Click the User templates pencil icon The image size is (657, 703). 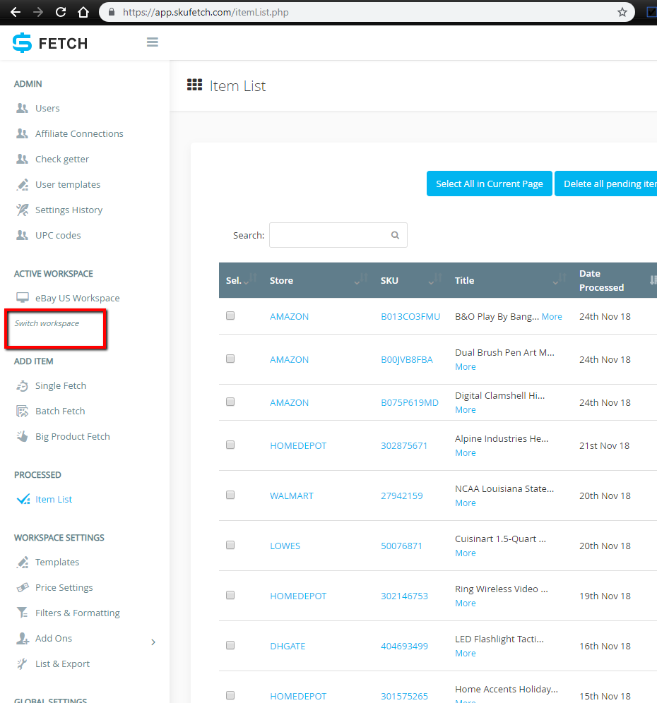(x=22, y=184)
